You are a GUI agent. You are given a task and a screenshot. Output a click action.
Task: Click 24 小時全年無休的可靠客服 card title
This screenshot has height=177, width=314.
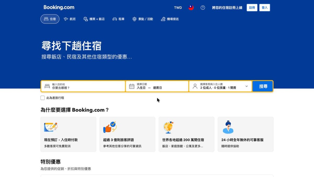point(242,140)
